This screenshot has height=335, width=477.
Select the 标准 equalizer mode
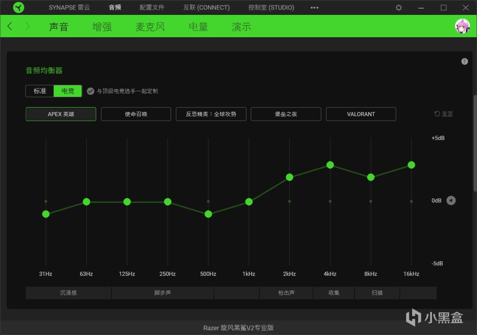[x=40, y=91]
